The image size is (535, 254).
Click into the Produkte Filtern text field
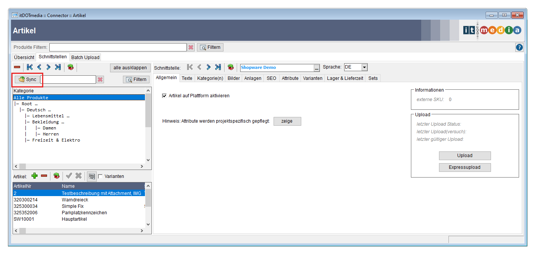[x=118, y=47]
